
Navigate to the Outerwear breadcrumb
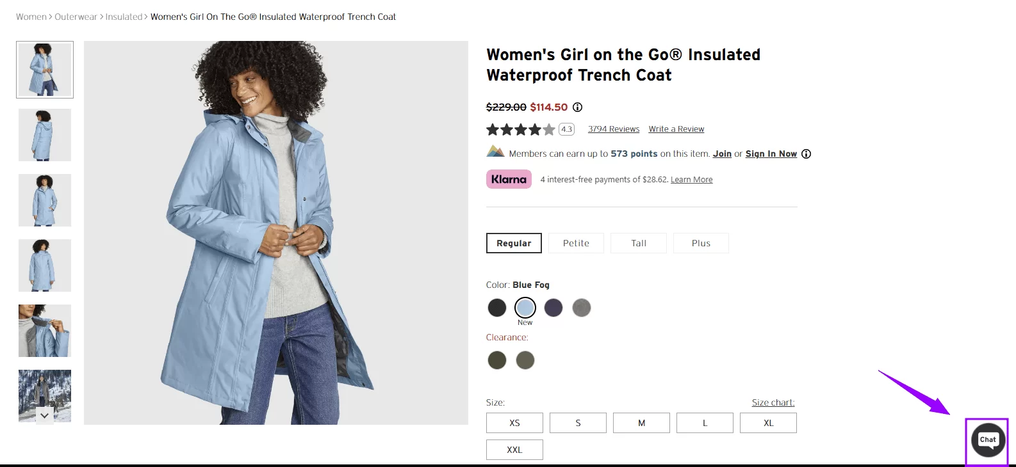(x=76, y=17)
